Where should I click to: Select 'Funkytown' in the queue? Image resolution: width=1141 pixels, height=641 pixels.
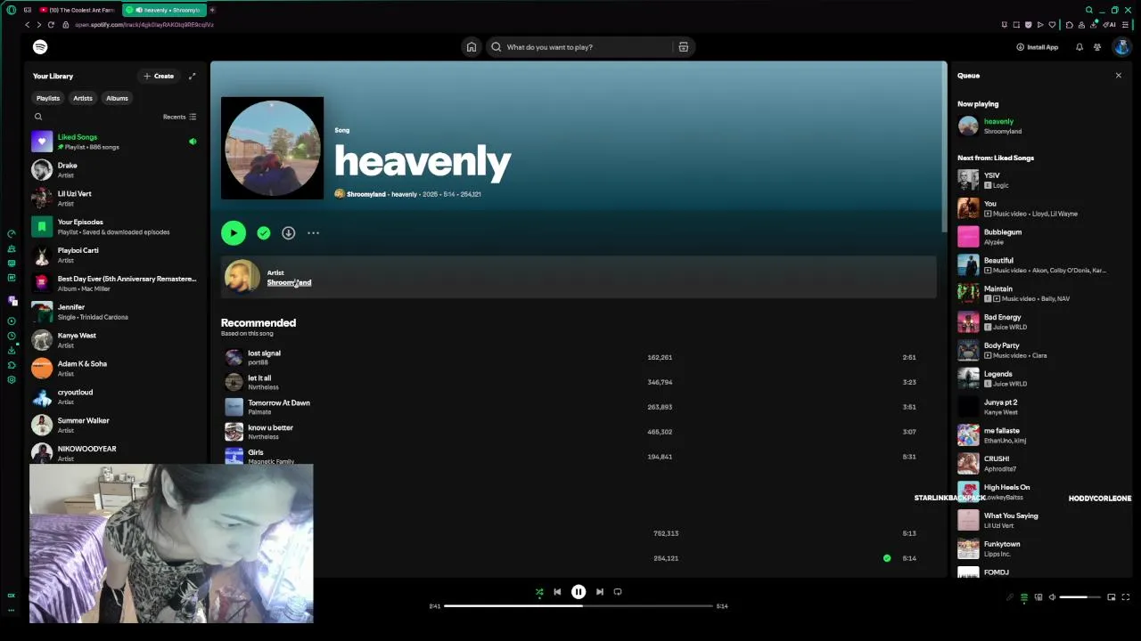tap(1039, 548)
